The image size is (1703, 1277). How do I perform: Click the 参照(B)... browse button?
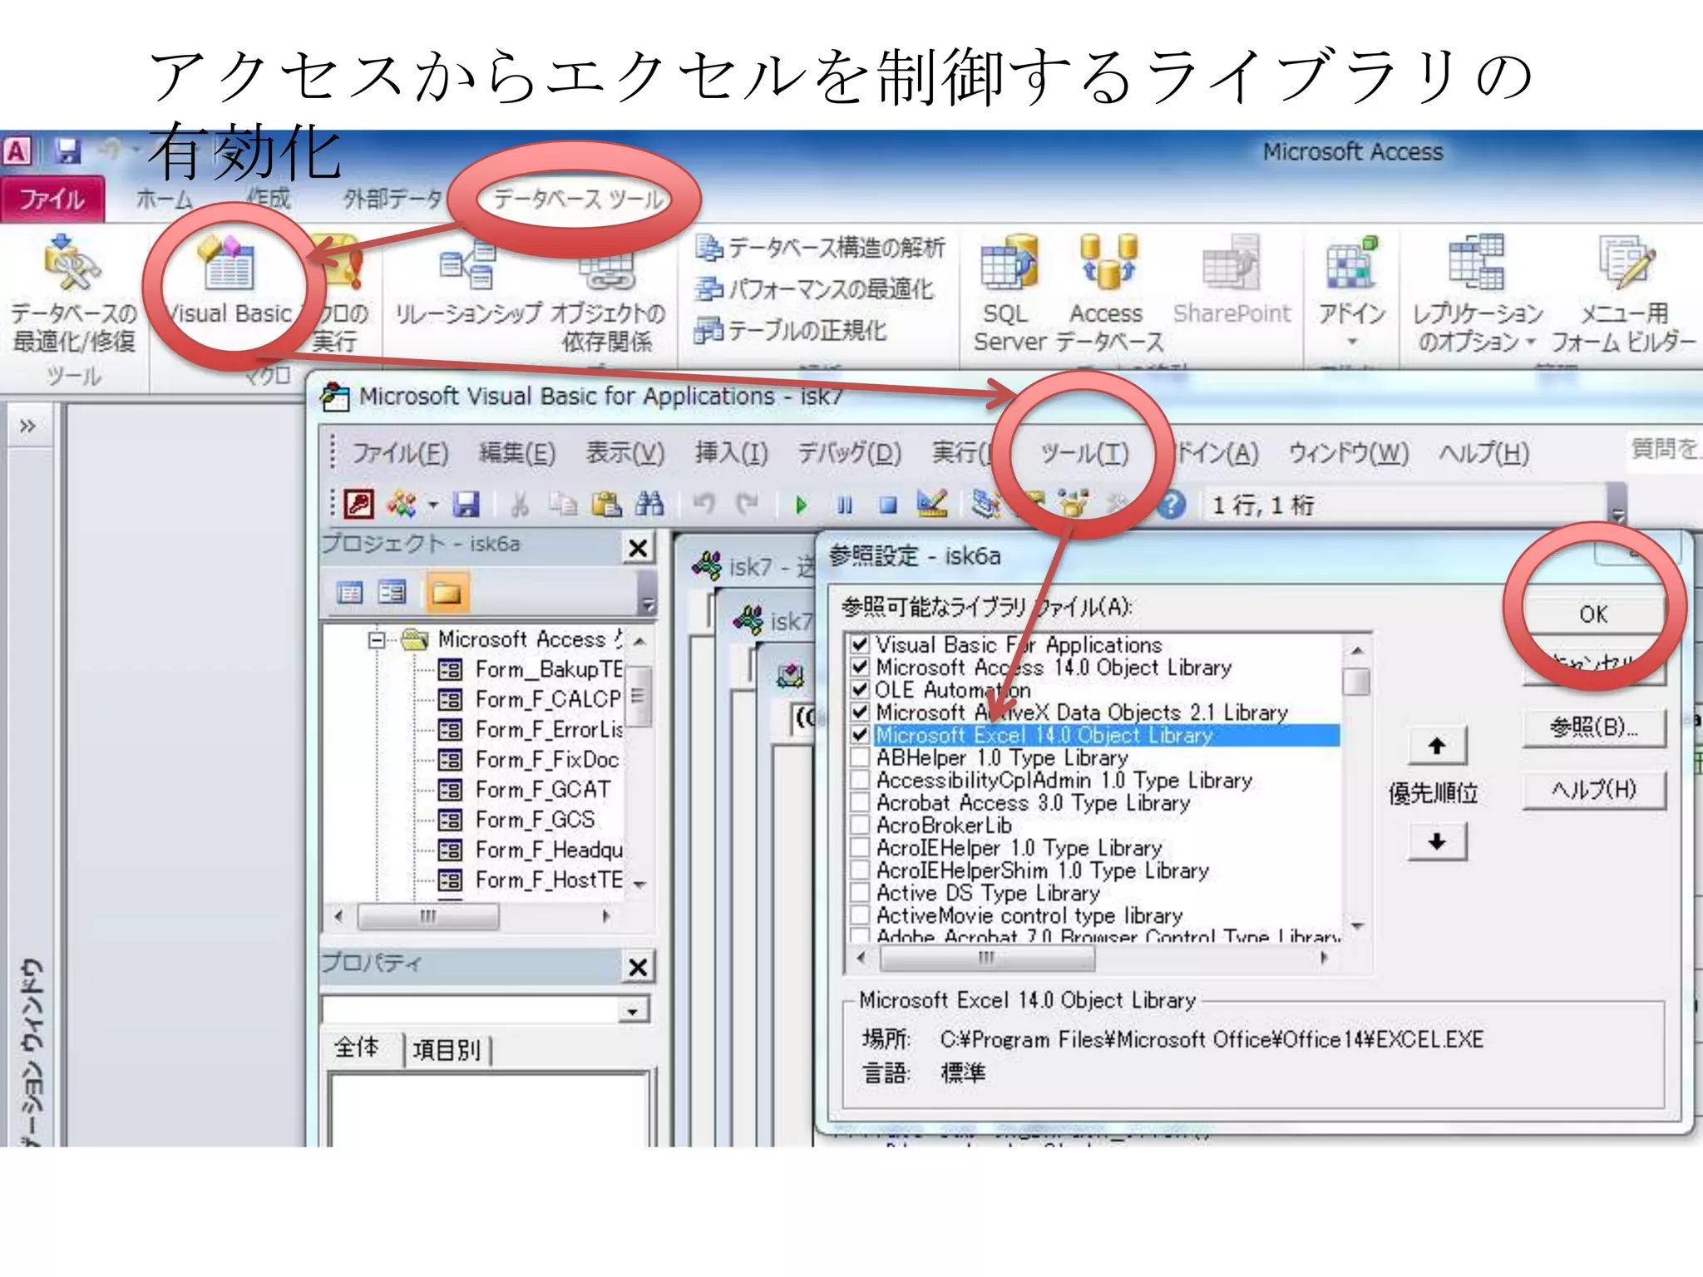(1593, 727)
